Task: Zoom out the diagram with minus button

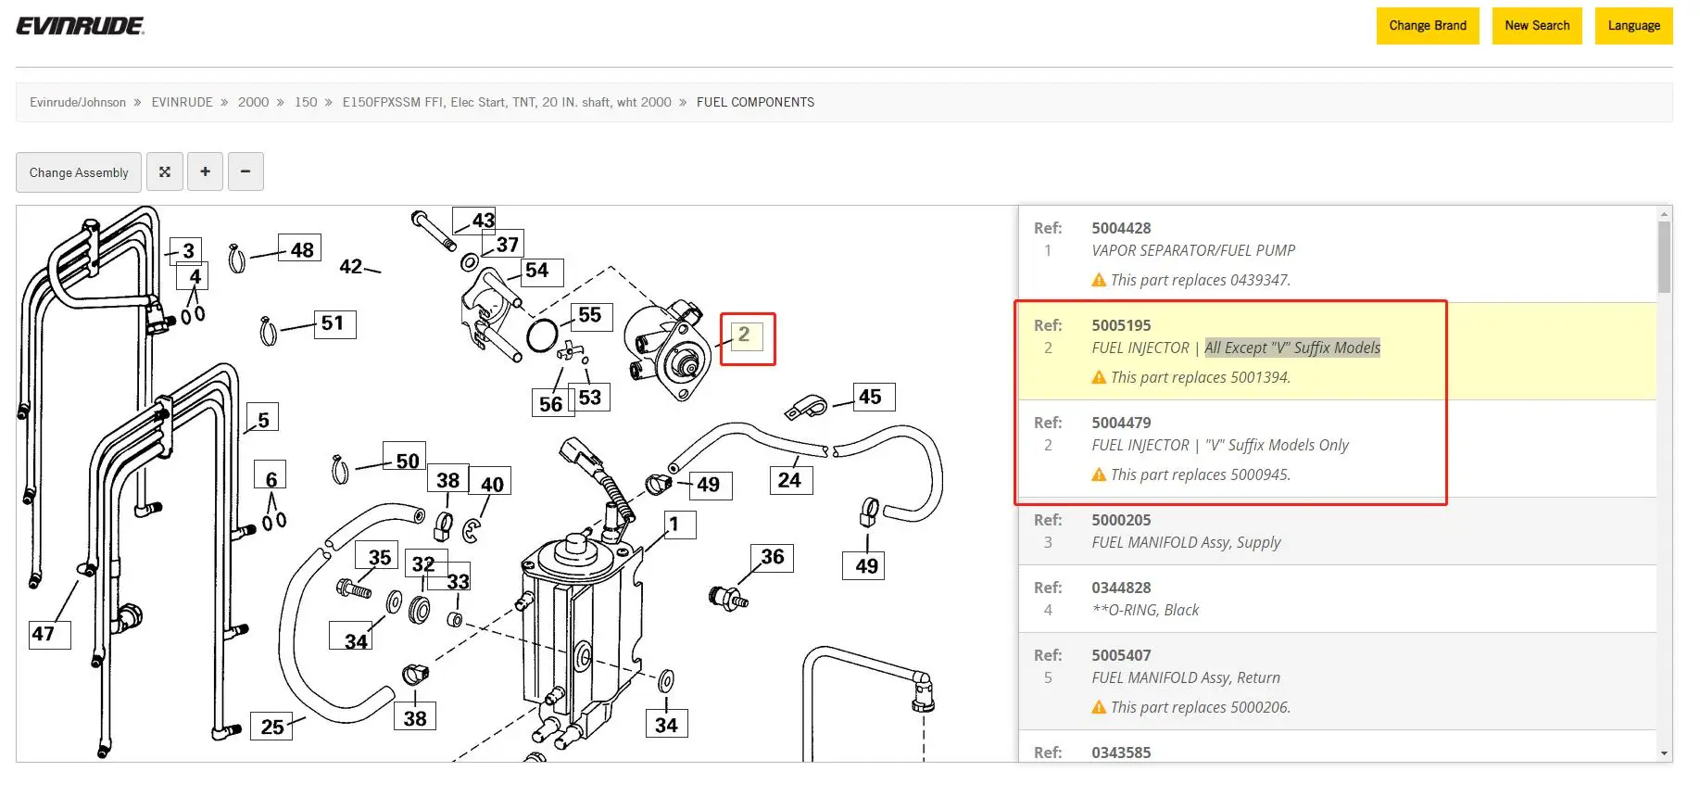Action: pos(246,171)
